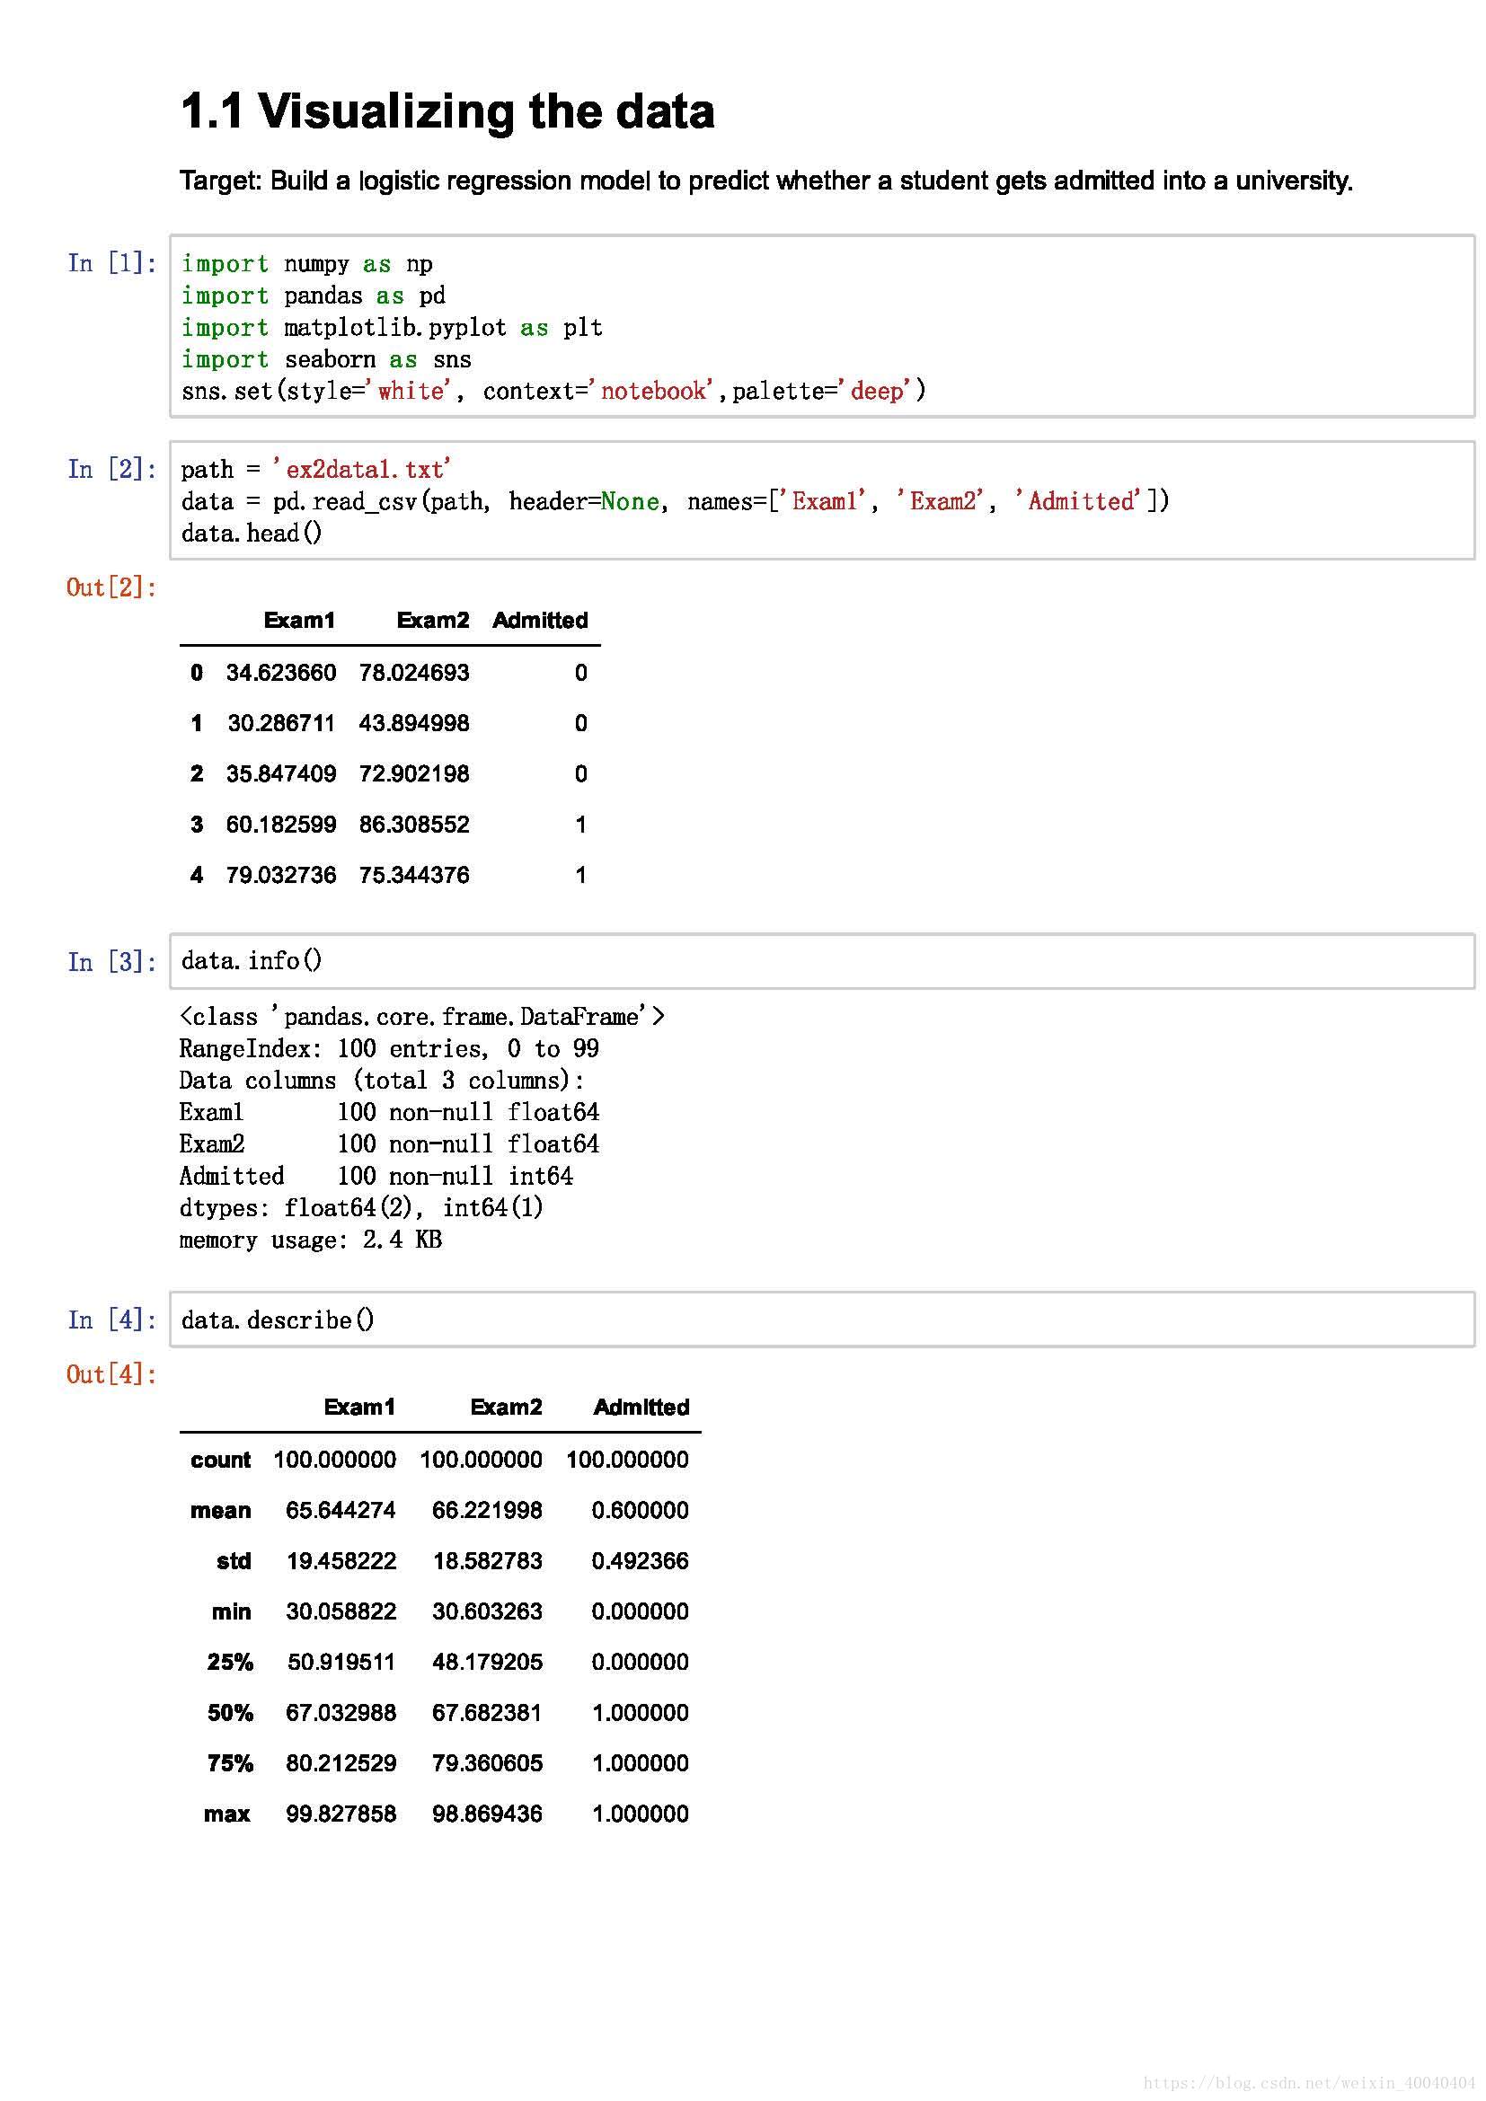Select the 'In [2]:' cell prompt
This screenshot has width=1486, height=2101.
(x=111, y=470)
